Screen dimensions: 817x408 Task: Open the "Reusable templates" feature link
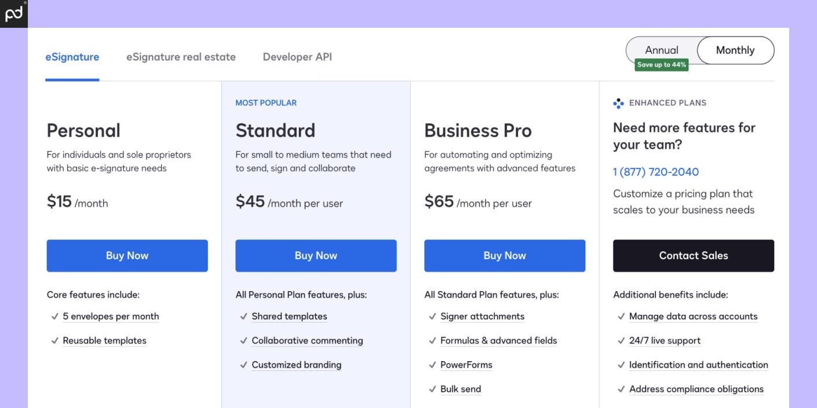point(105,340)
